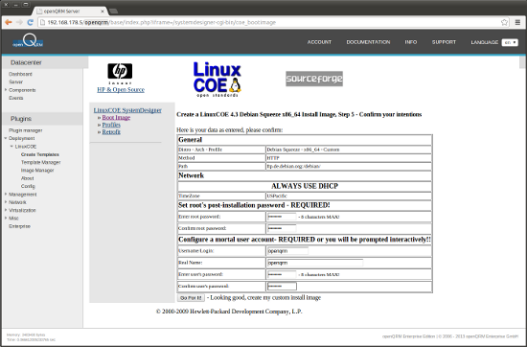Focus the Username Login field
The image size is (527, 347).
(287, 251)
